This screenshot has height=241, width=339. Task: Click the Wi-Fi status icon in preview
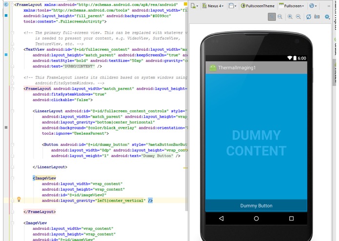pos(289,58)
